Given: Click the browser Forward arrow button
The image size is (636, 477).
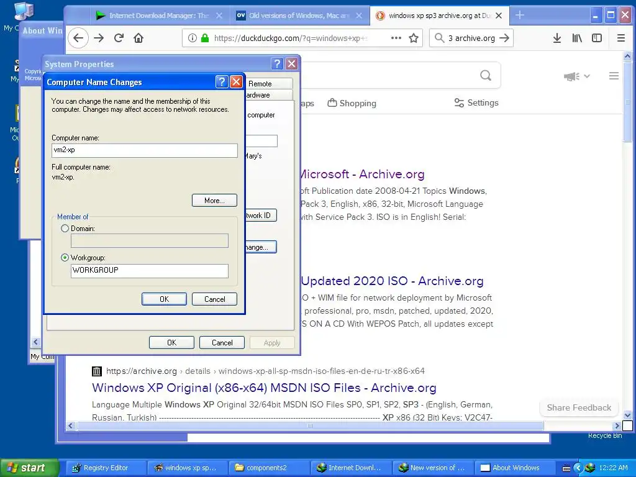Looking at the screenshot, I should pyautogui.click(x=99, y=38).
